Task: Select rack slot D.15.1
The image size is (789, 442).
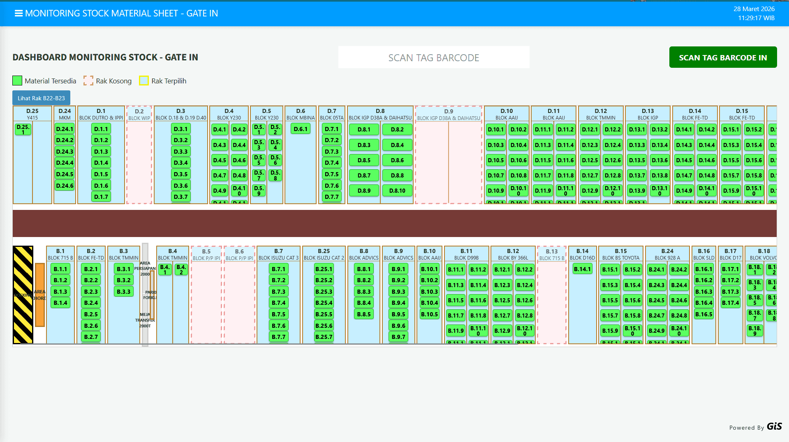Action: tap(731, 129)
